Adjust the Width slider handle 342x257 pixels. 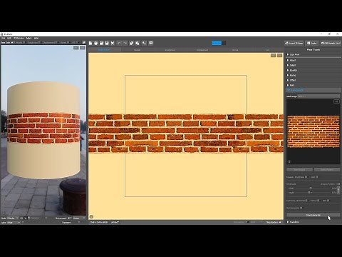click(x=311, y=188)
